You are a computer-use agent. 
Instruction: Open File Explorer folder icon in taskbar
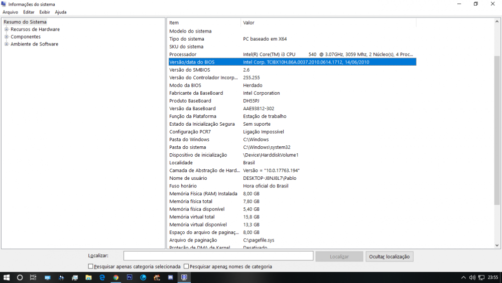pyautogui.click(x=88, y=277)
